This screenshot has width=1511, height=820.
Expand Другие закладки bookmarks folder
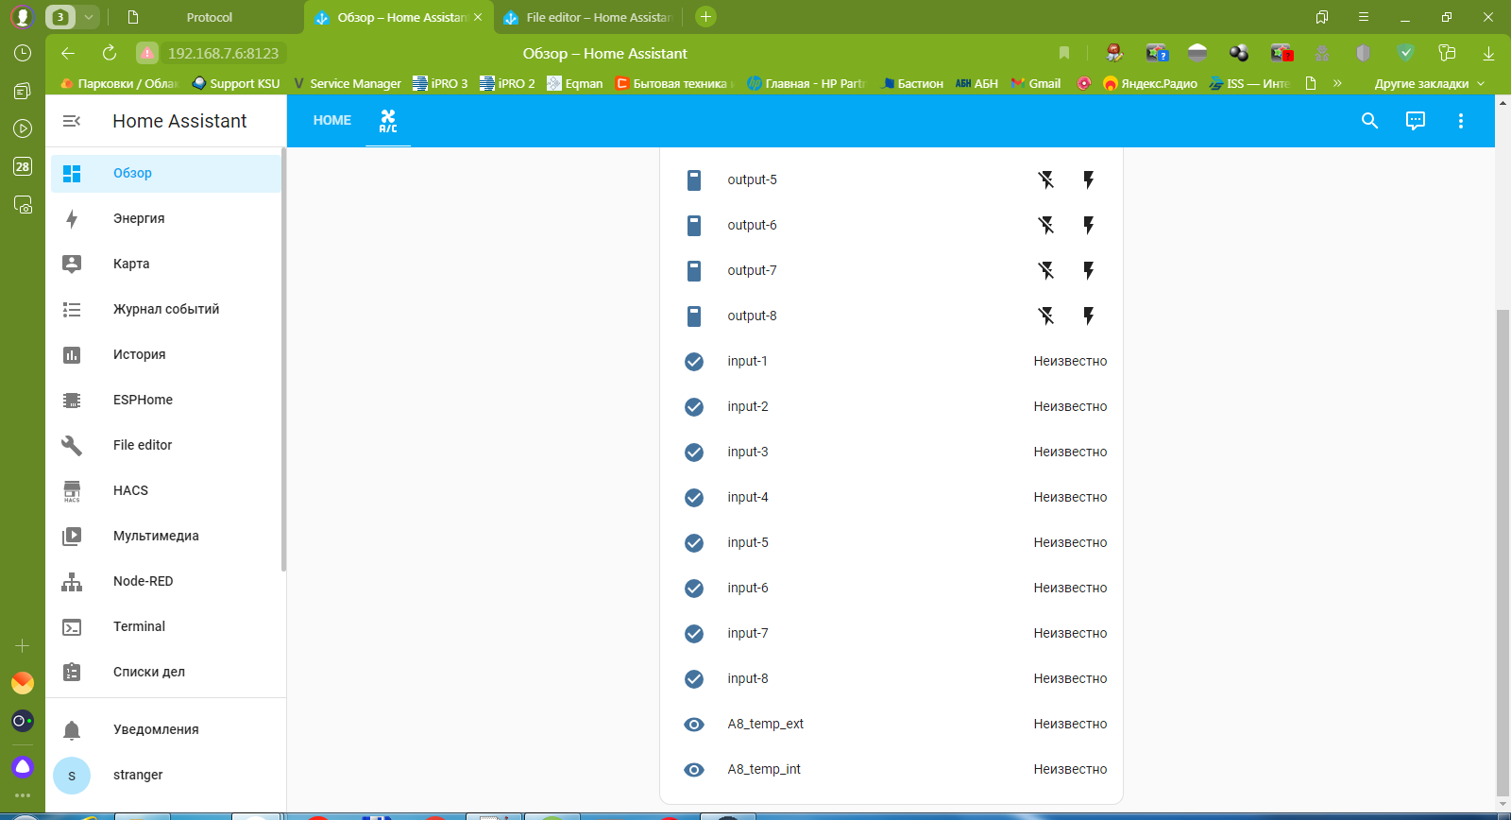coord(1429,84)
